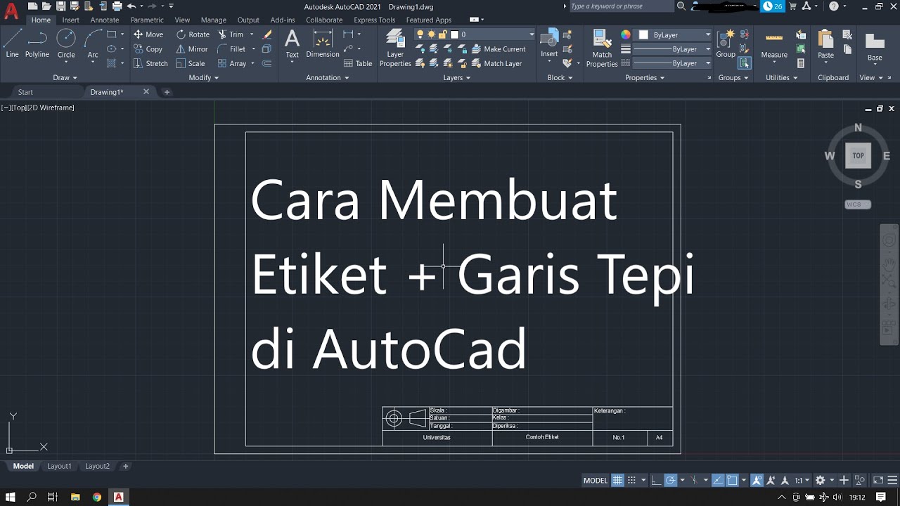Click Make Current layer button
900x506 pixels.
(499, 49)
